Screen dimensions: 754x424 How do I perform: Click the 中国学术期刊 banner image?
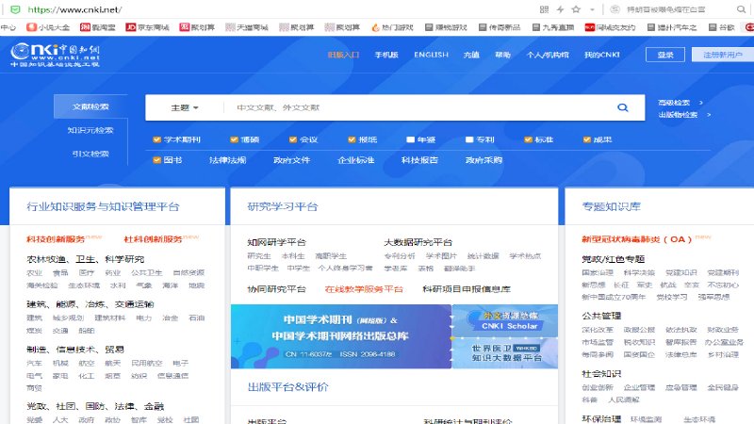(341, 336)
